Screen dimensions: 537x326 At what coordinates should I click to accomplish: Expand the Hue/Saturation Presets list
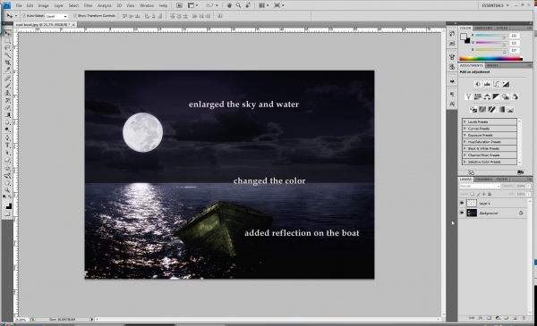tap(465, 141)
